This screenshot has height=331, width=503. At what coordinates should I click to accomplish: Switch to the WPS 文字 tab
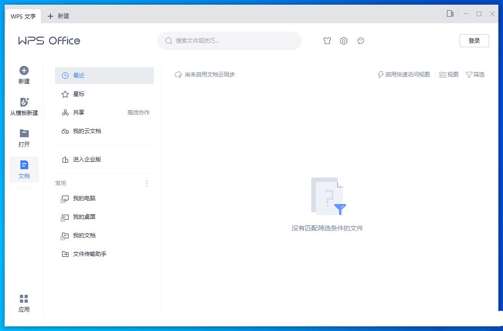[x=23, y=16]
